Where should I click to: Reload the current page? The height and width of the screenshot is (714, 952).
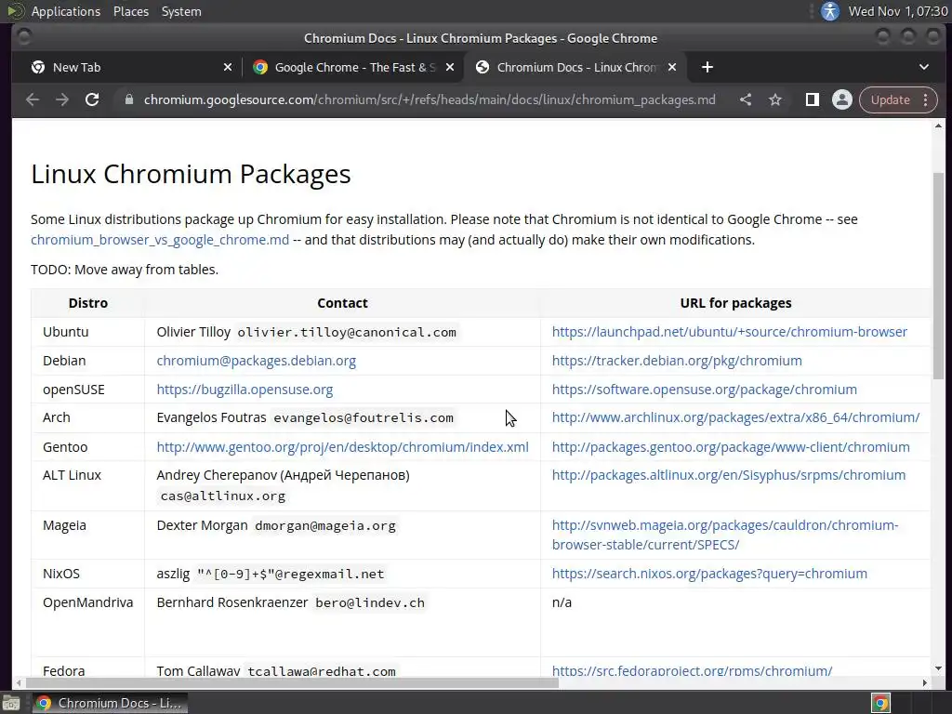point(92,99)
